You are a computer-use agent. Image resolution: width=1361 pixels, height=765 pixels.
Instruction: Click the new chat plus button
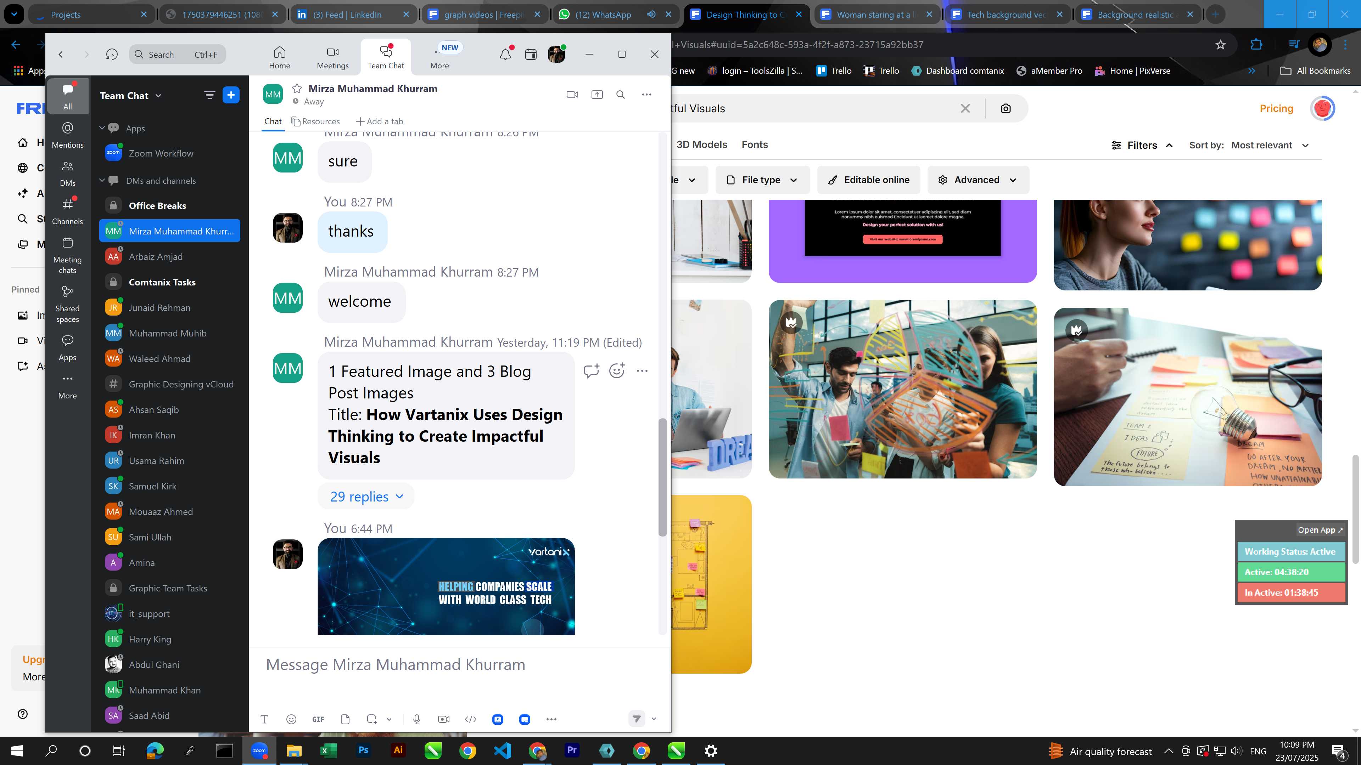231,95
